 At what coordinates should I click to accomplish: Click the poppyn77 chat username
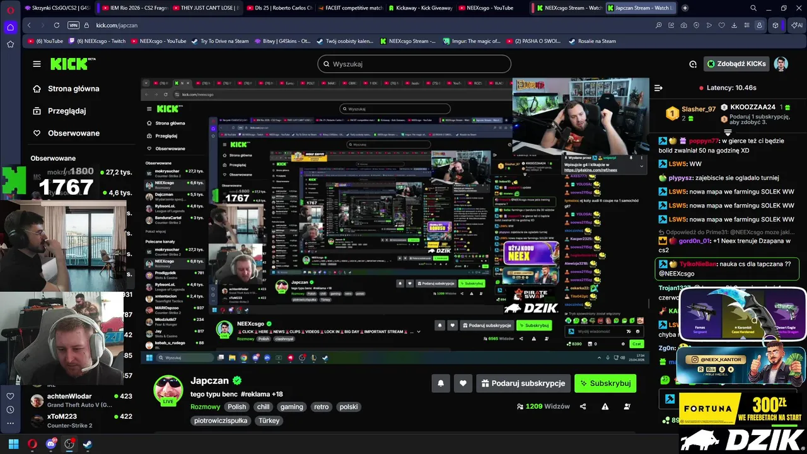[704, 141]
